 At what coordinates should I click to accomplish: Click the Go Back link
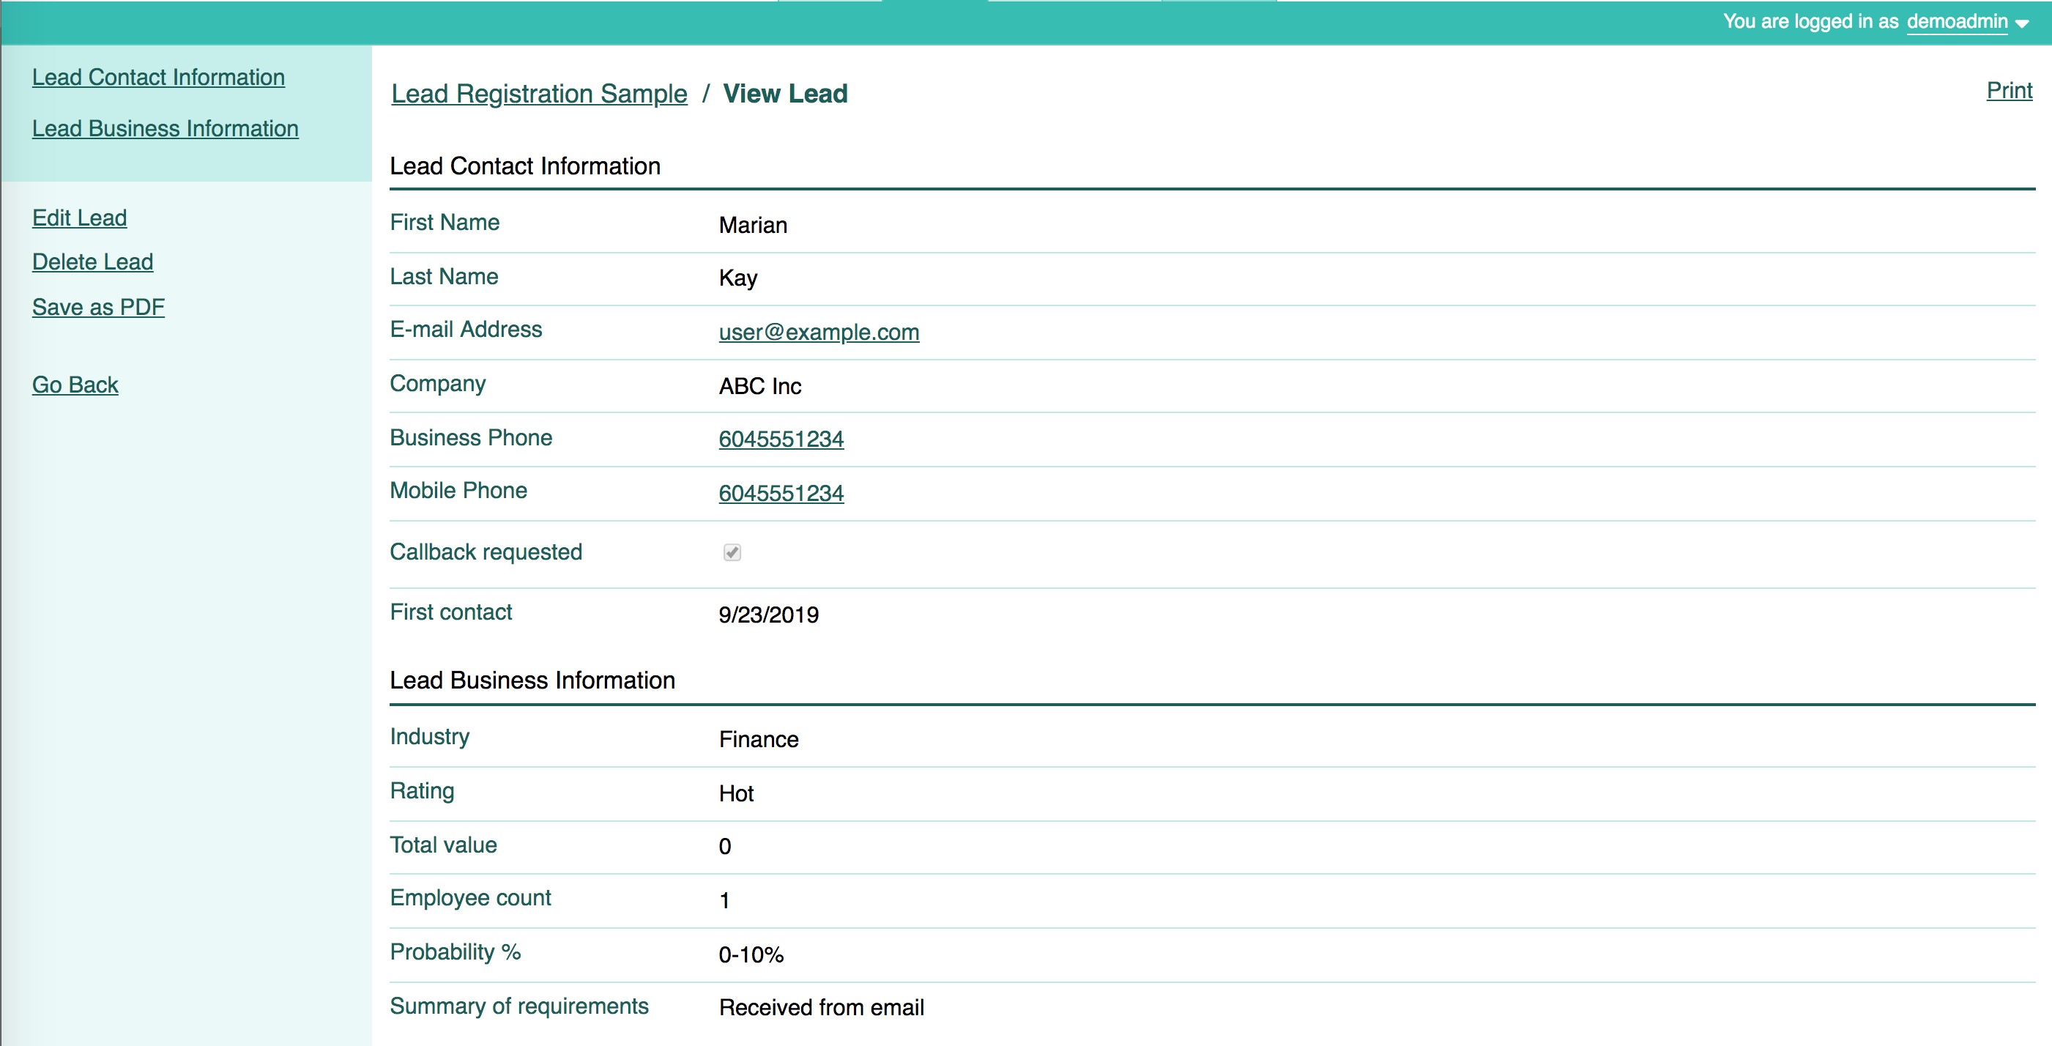click(75, 385)
